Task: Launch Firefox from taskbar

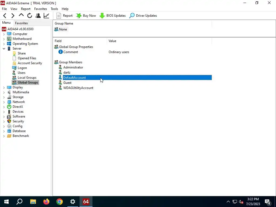Action: pyautogui.click(x=46, y=202)
